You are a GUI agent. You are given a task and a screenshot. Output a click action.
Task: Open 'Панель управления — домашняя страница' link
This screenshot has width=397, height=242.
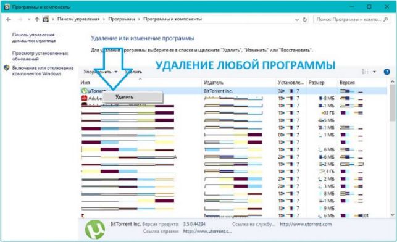36,38
